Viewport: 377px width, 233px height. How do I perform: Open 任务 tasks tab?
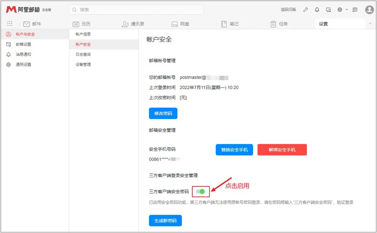click(x=279, y=24)
